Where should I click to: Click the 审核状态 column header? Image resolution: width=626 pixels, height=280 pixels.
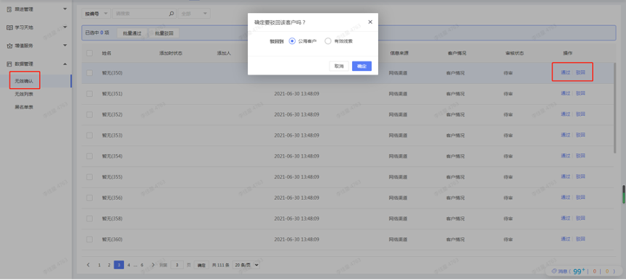click(x=514, y=53)
